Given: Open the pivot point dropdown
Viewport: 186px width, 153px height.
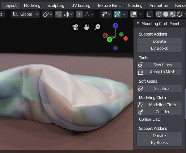Looking at the screenshot, I should [47, 14].
